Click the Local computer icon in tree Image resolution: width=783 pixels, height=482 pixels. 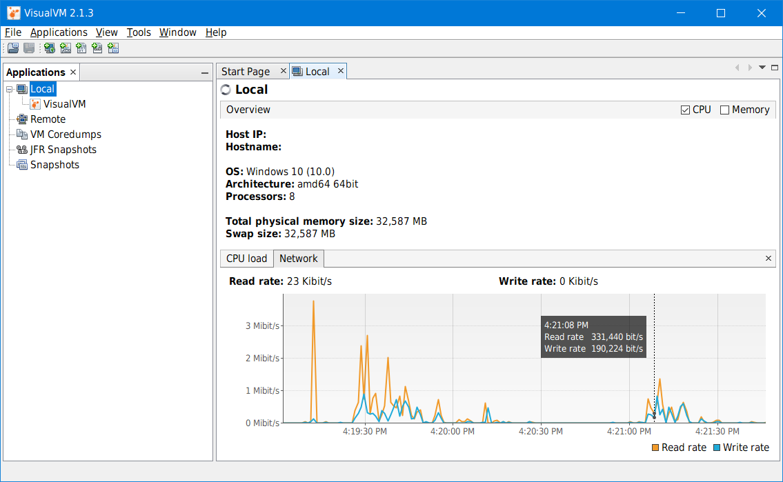pyautogui.click(x=22, y=89)
